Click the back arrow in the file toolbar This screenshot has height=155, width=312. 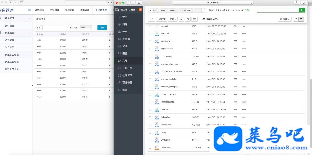point(181,19)
